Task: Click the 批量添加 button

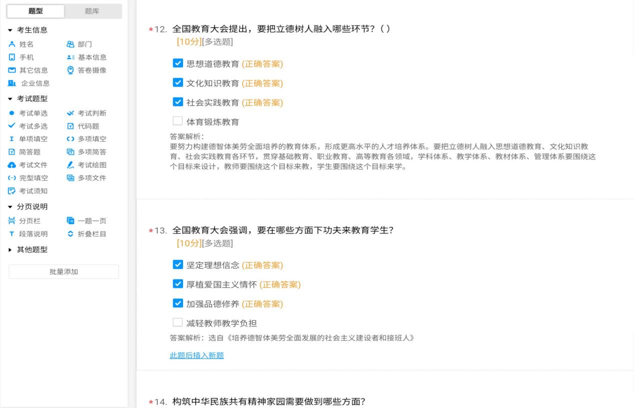Action: 63,271
